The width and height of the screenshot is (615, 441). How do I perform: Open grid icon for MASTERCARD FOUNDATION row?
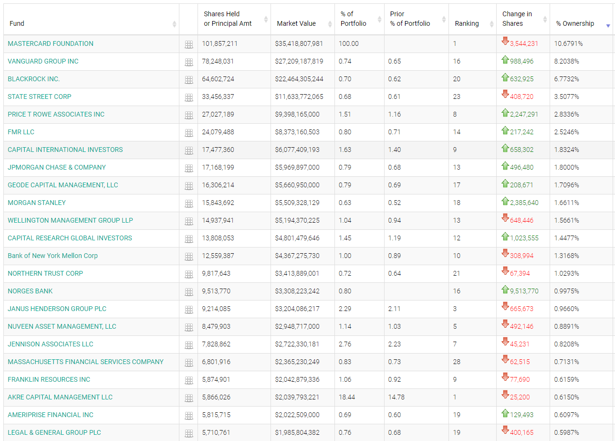click(x=189, y=44)
